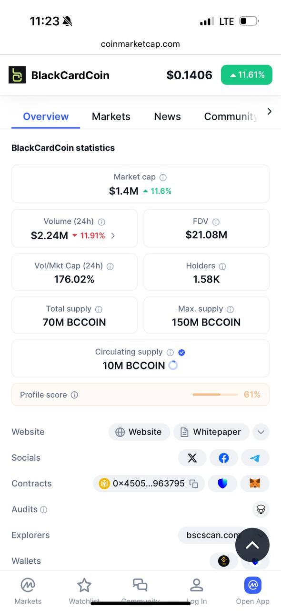Image resolution: width=281 pixels, height=611 pixels.
Task: Open the Website button
Action: click(139, 432)
